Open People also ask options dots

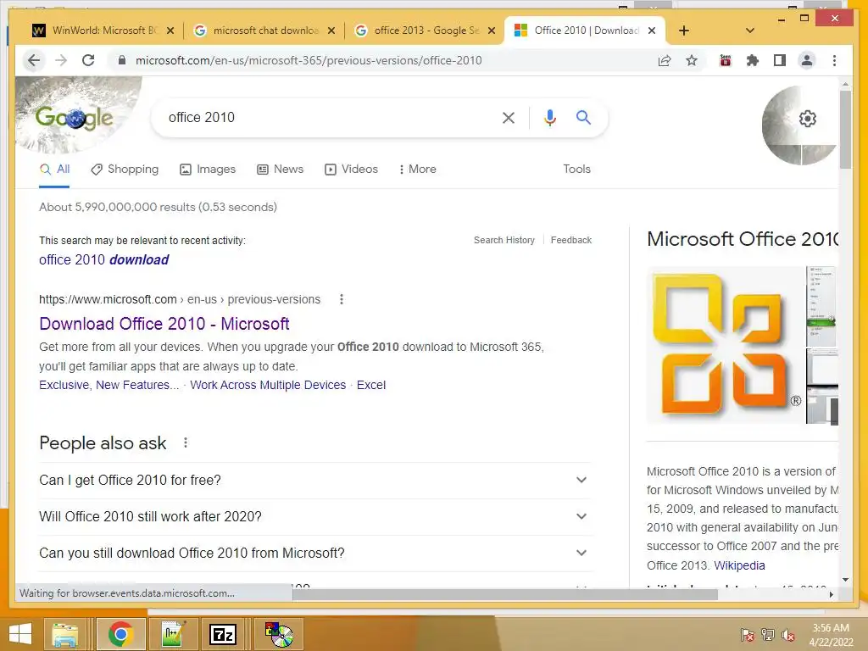pyautogui.click(x=186, y=442)
